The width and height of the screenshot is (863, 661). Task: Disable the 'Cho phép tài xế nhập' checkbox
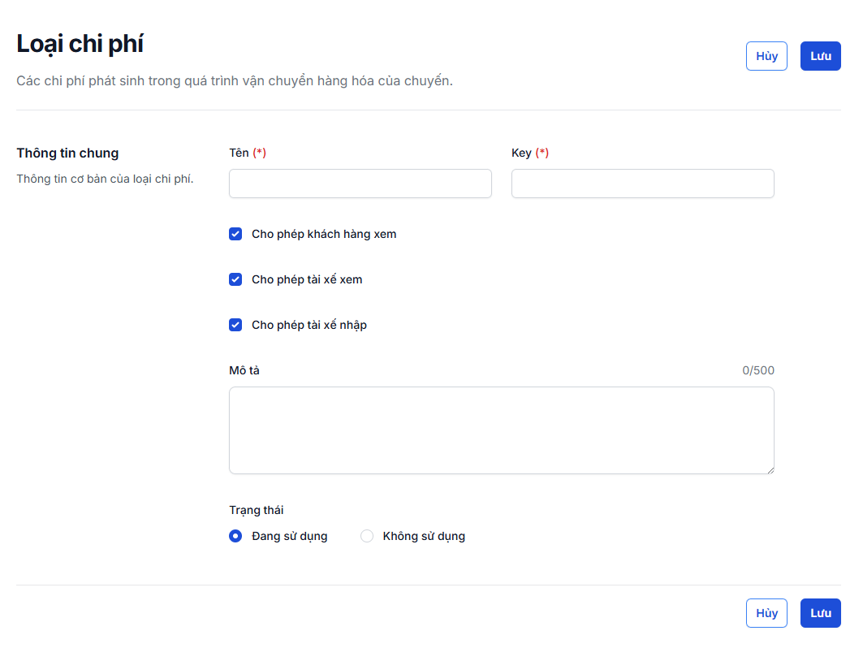click(235, 325)
